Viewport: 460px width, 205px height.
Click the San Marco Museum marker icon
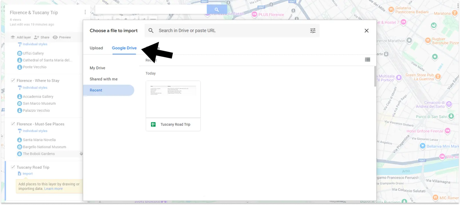point(19,103)
